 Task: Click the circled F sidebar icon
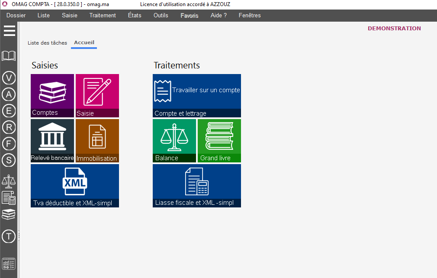[x=9, y=144]
